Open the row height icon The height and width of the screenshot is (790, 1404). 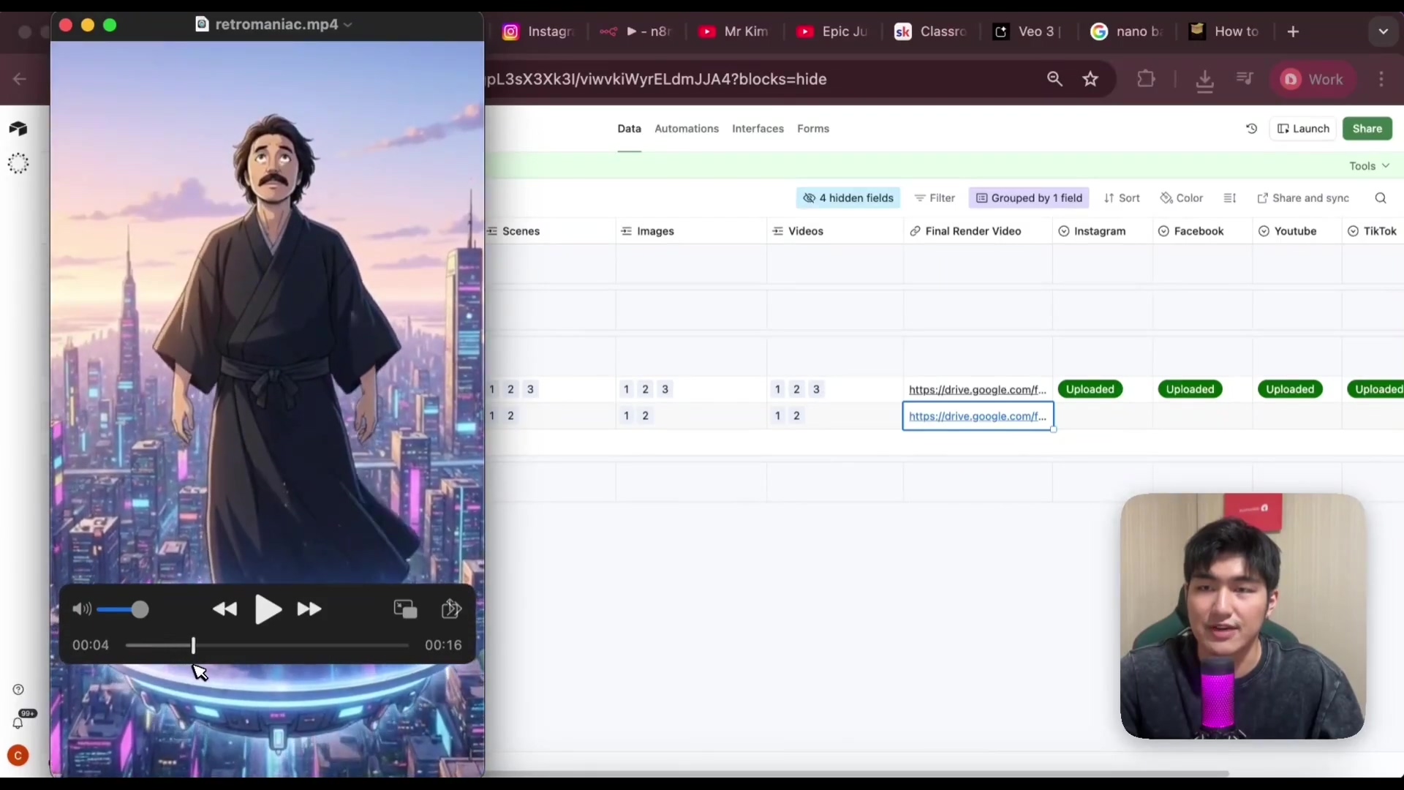1230,198
